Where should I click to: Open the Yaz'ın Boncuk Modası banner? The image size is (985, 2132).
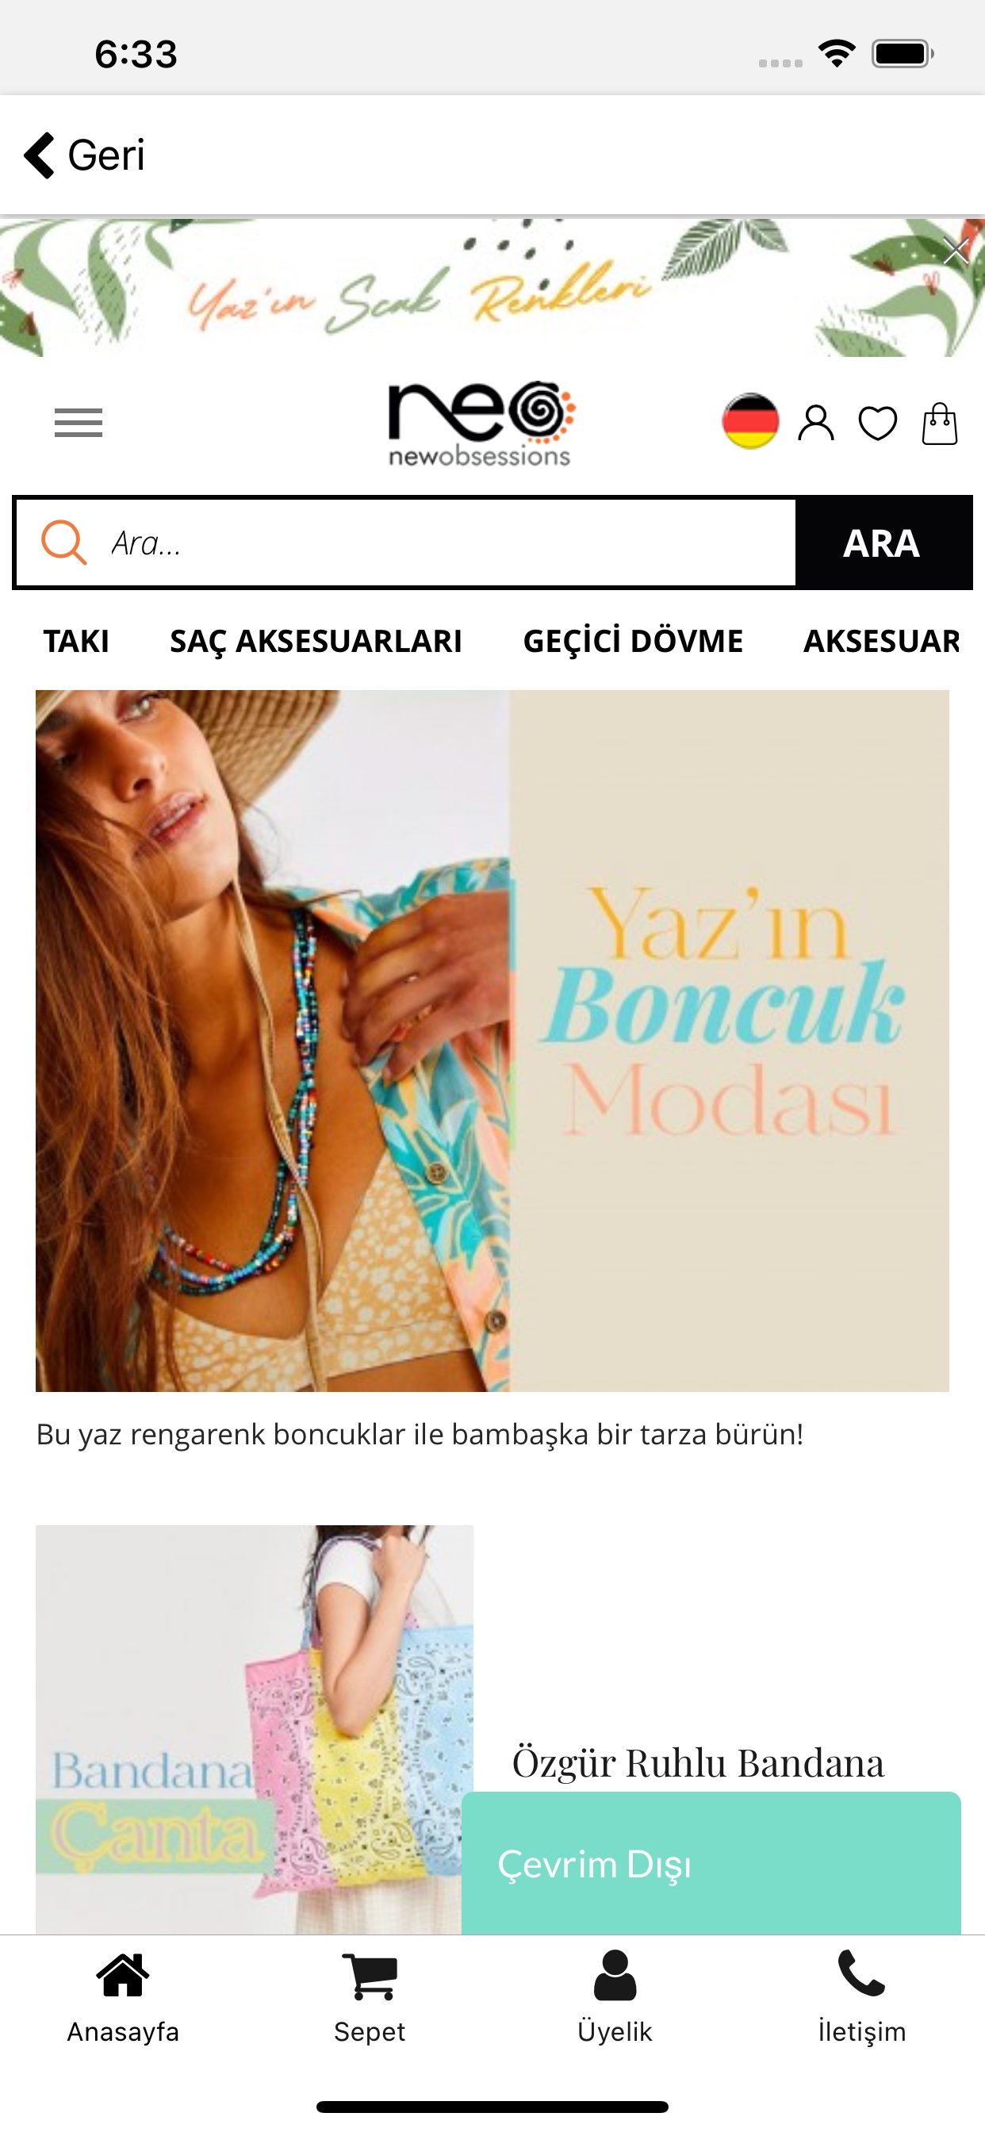[492, 1041]
